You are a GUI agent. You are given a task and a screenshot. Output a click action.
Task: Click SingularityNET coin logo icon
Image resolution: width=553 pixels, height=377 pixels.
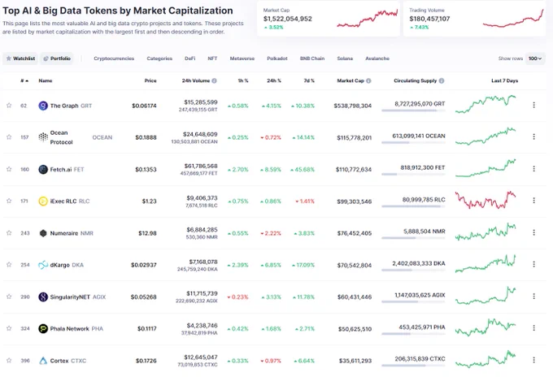click(43, 297)
